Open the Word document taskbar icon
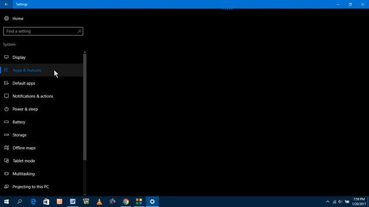The width and height of the screenshot is (369, 207). coord(73,202)
